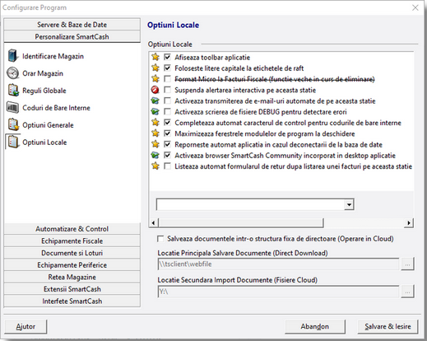Open Servere & Baze de Date section
The width and height of the screenshot is (427, 341).
tap(72, 25)
